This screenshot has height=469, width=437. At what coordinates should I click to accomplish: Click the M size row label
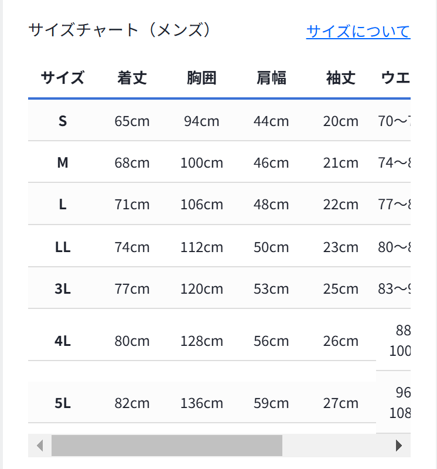point(63,163)
